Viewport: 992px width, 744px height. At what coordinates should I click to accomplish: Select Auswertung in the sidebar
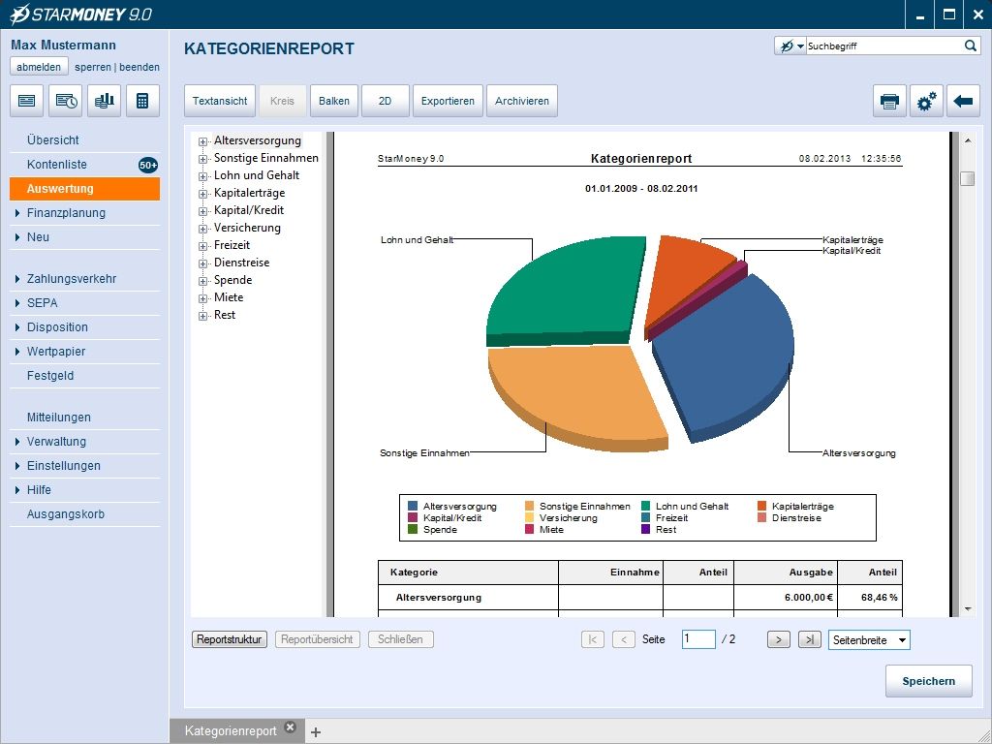tap(85, 189)
